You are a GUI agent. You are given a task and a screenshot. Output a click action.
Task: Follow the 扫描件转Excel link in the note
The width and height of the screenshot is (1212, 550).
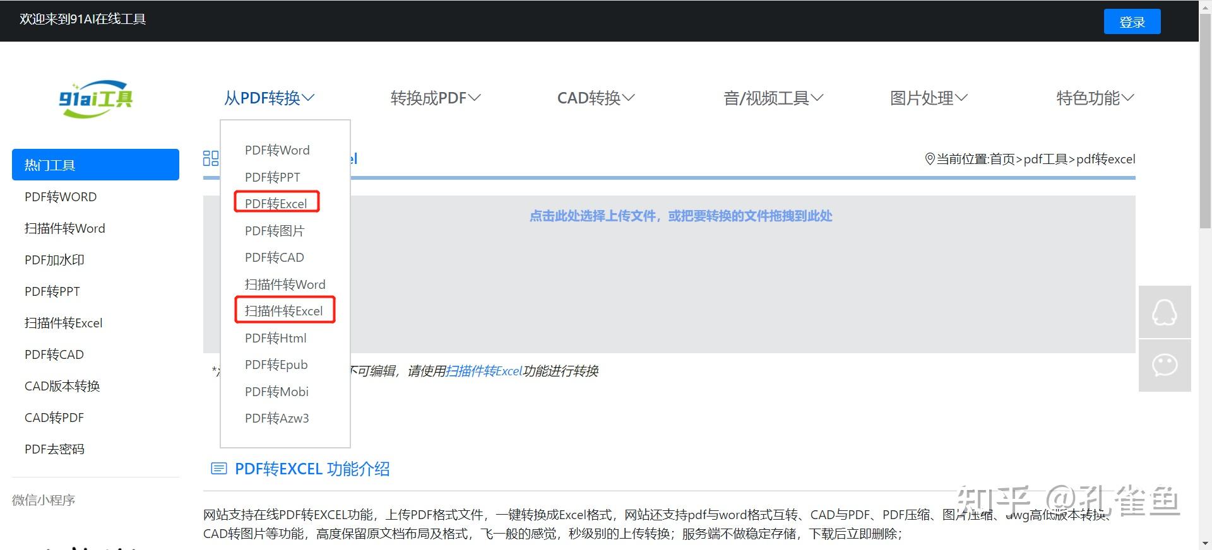click(x=484, y=371)
